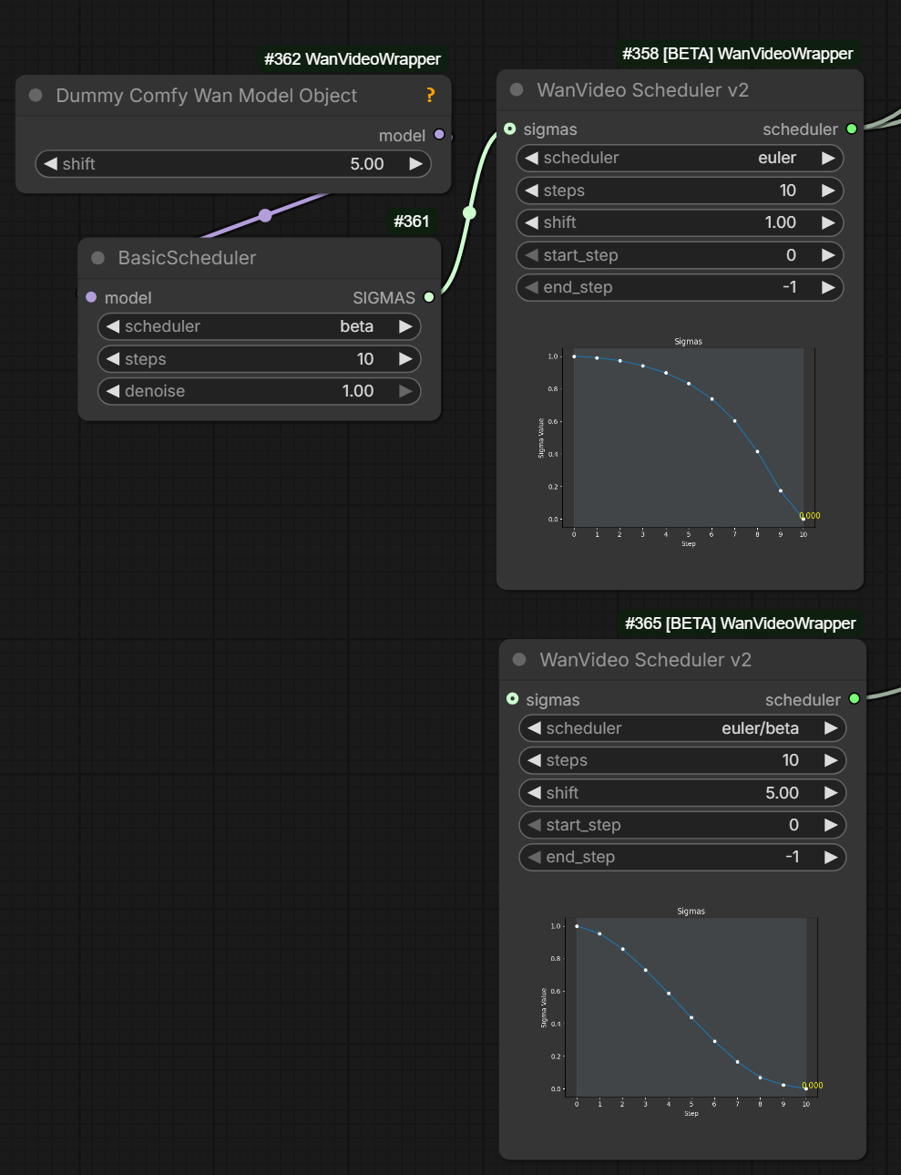Click the model input socket on BasicScheduler

point(90,297)
